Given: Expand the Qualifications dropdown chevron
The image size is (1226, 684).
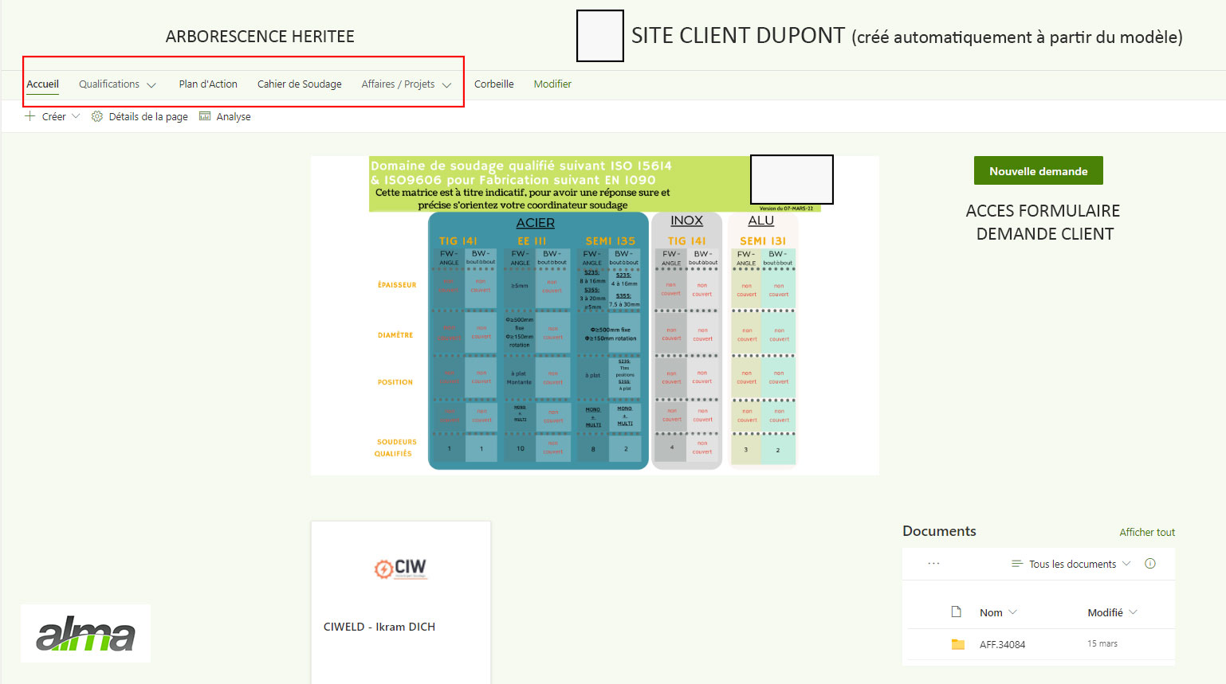Looking at the screenshot, I should pyautogui.click(x=151, y=85).
